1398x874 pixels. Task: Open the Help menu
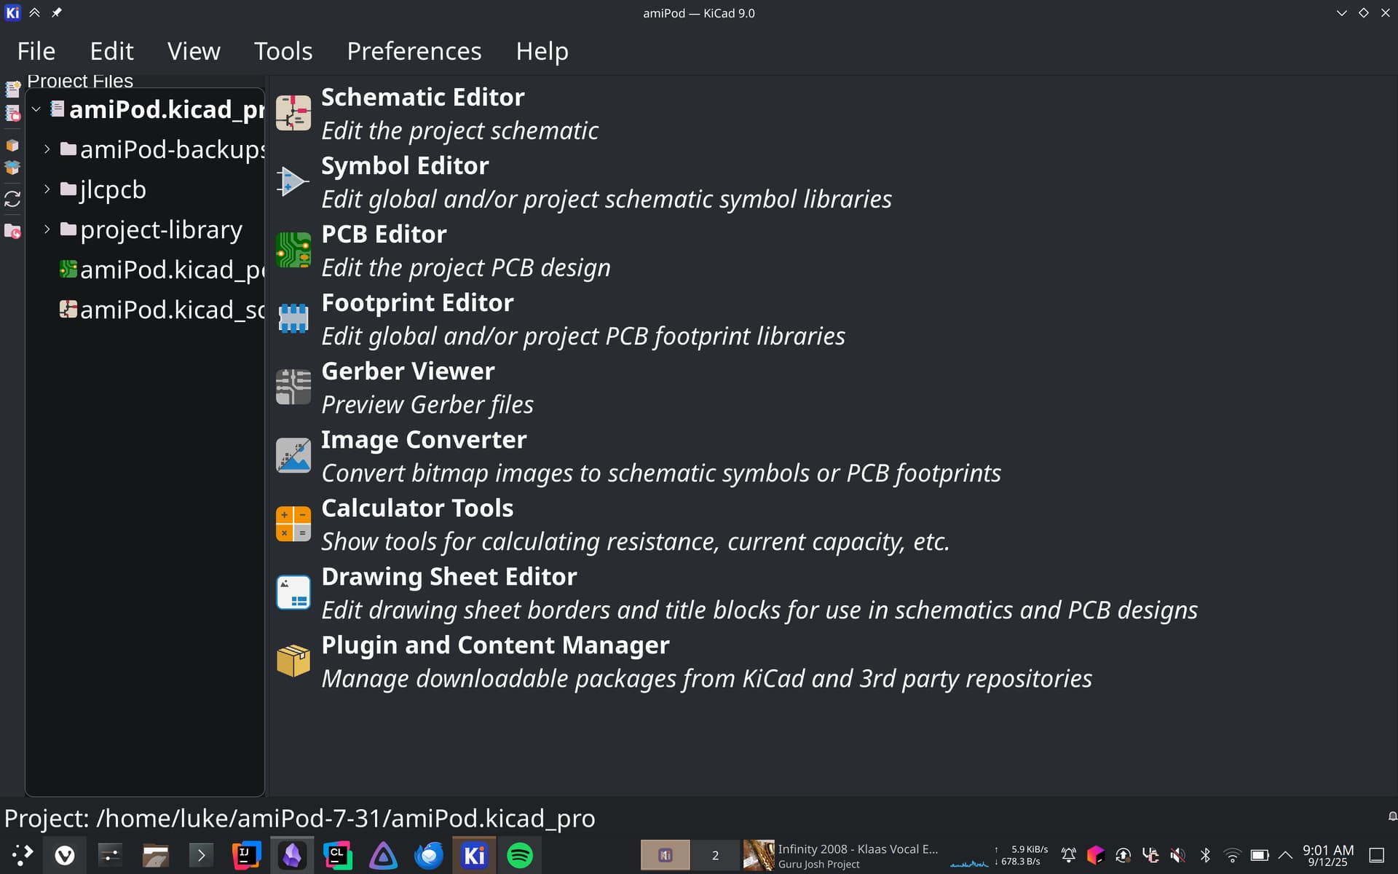pyautogui.click(x=542, y=51)
